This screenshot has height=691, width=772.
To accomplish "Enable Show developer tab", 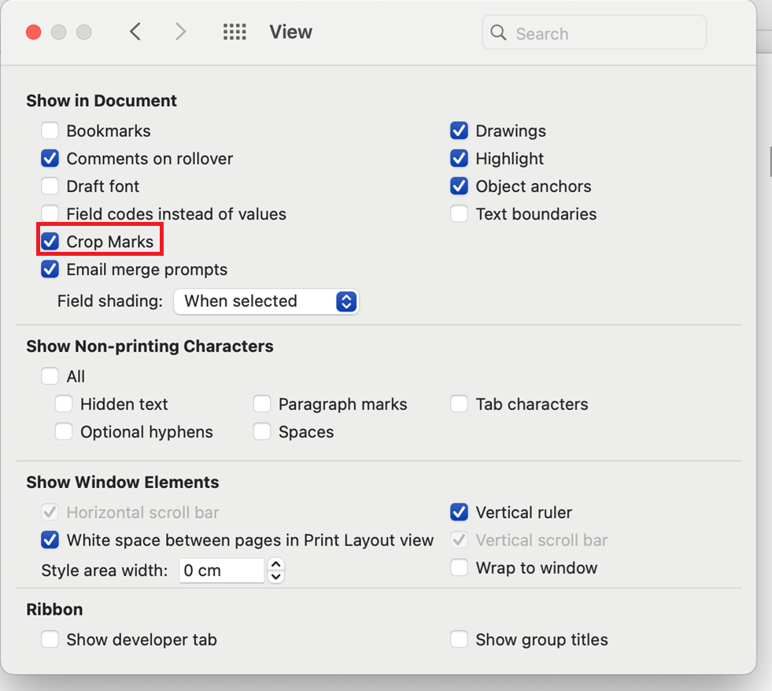I will (x=50, y=639).
